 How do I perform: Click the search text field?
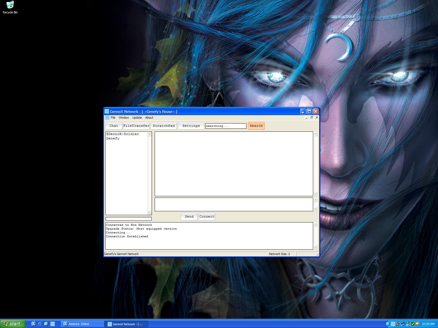tap(226, 126)
